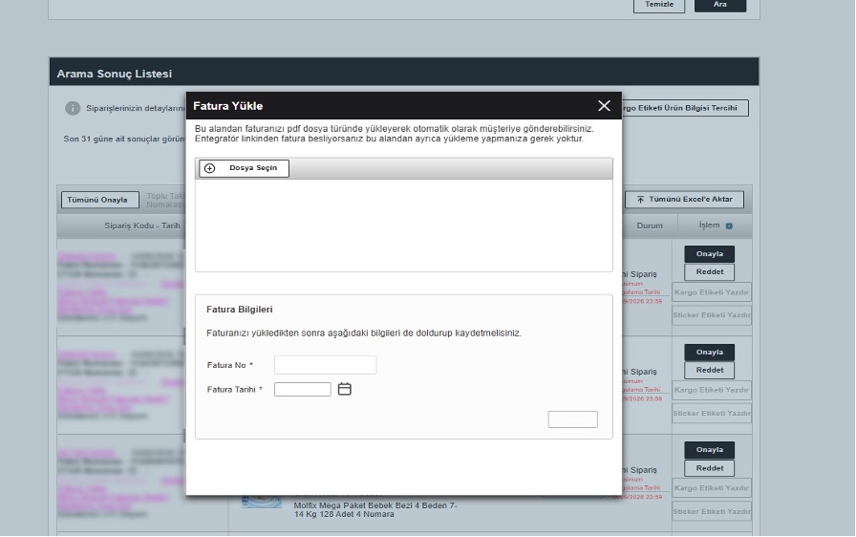The width and height of the screenshot is (856, 537).
Task: Click the Temizle button
Action: coord(659,5)
